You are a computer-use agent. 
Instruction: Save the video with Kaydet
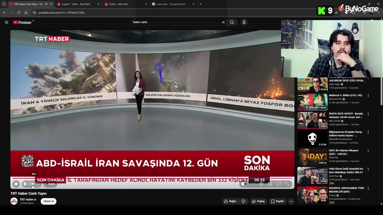[277, 201]
